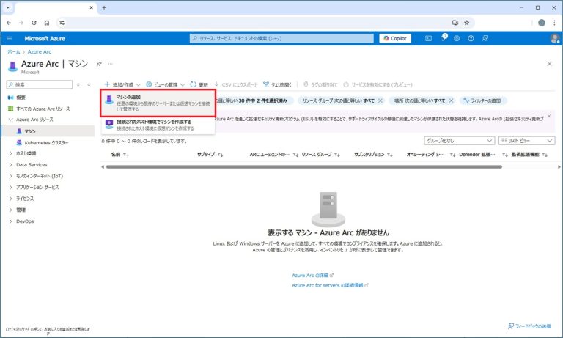Click the Copilot button in header
563x338 pixels.
point(395,38)
